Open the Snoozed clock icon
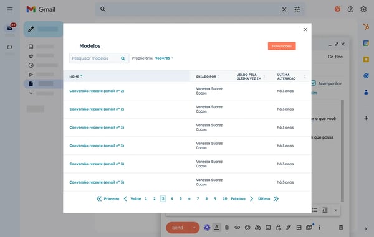The width and height of the screenshot is (374, 237). tap(31, 65)
